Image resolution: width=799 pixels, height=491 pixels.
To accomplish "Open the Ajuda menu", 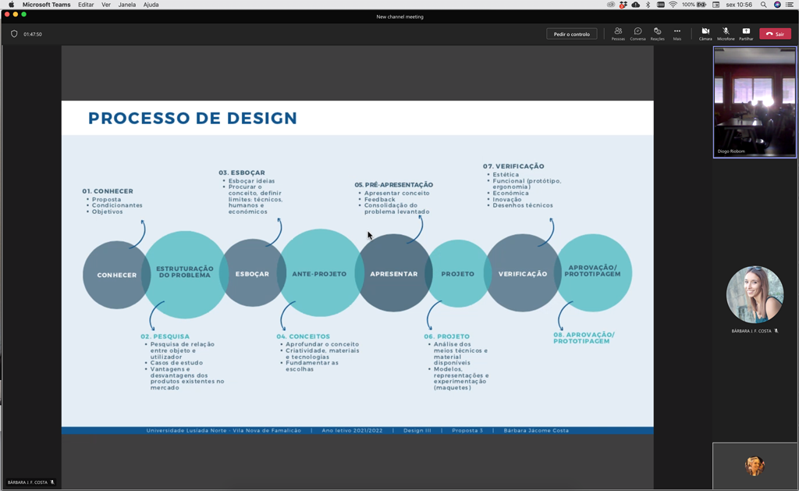I will (x=151, y=5).
